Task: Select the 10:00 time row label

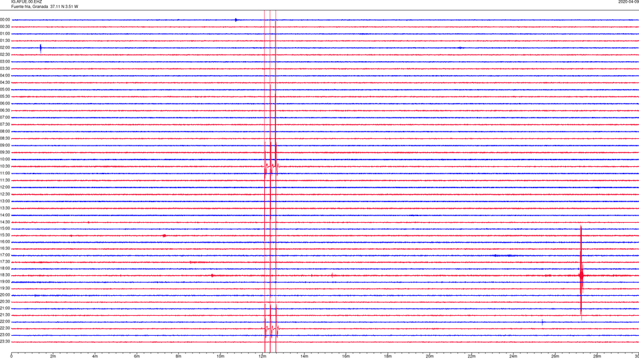Action: (5, 160)
